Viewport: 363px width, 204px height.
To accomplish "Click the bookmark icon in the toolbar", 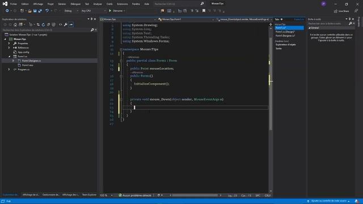I will [204, 11].
